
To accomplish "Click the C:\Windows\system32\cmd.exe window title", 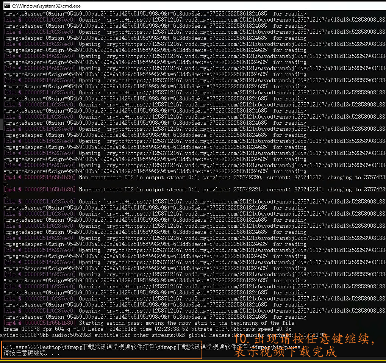I will 46,6.
